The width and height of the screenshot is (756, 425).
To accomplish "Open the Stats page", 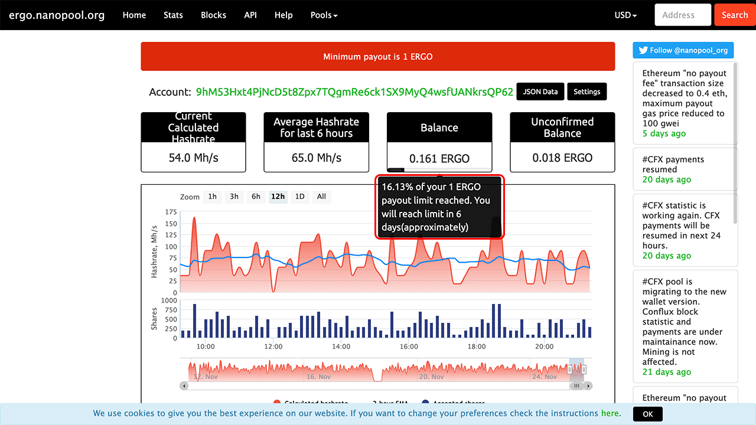I will [173, 15].
